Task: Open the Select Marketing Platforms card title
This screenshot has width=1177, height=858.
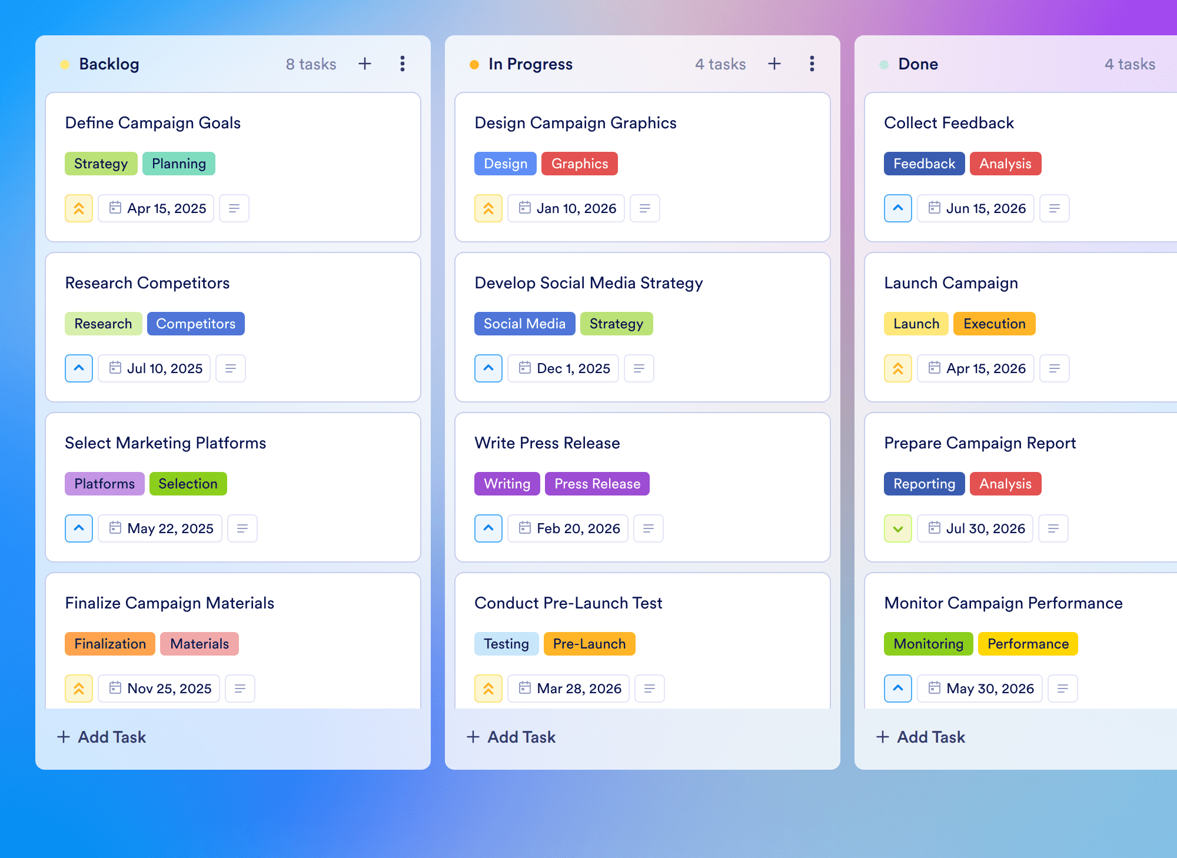Action: click(x=165, y=443)
